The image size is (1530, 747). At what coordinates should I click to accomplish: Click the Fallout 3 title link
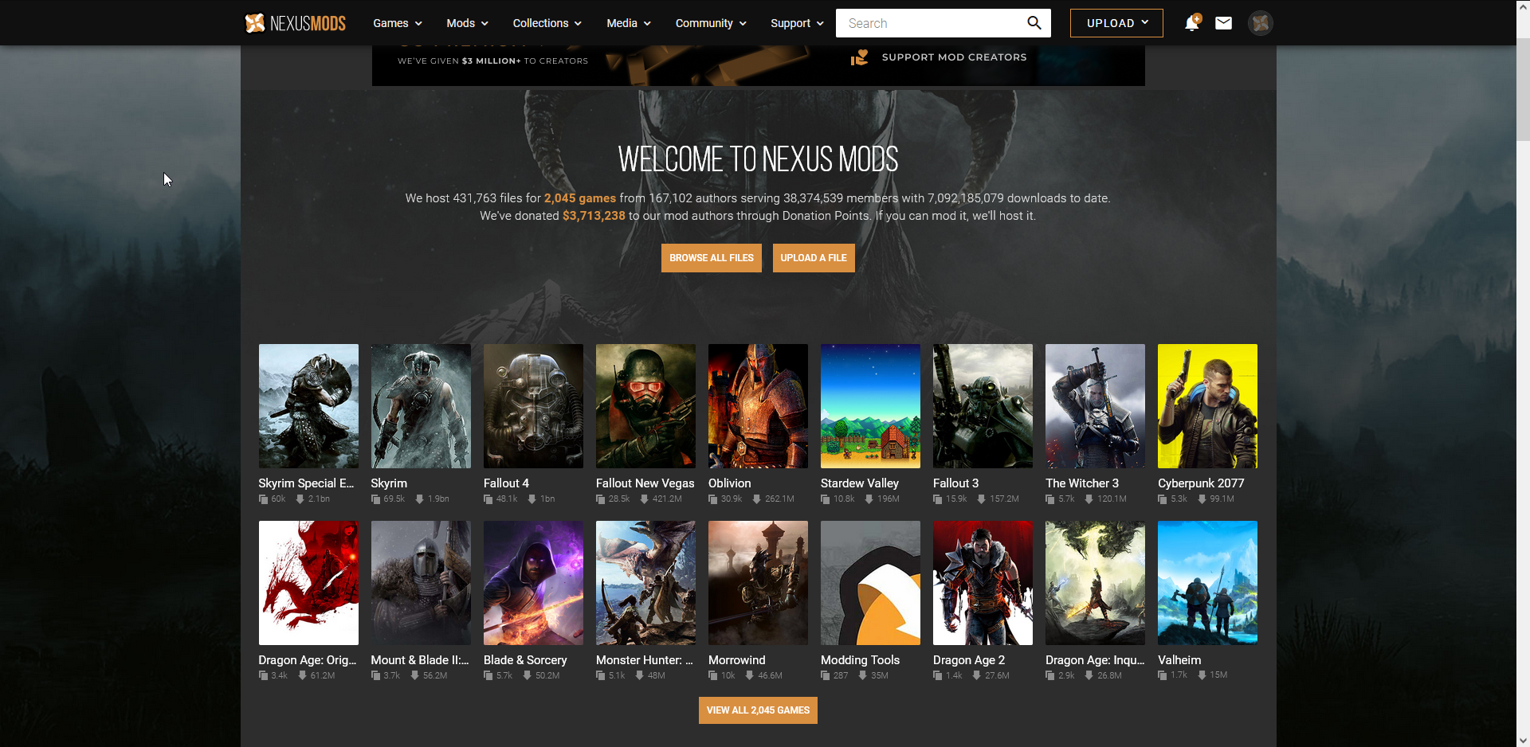[x=955, y=483]
